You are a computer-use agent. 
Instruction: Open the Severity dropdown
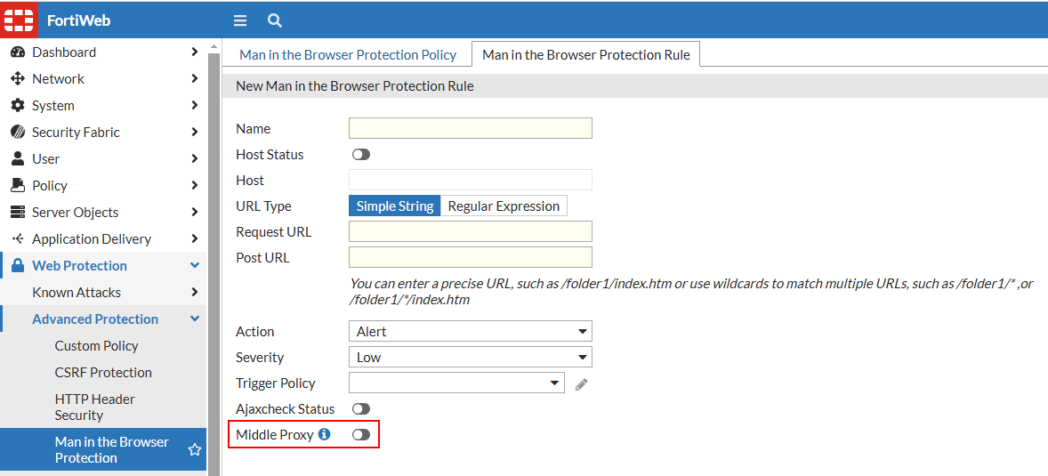pyautogui.click(x=470, y=358)
